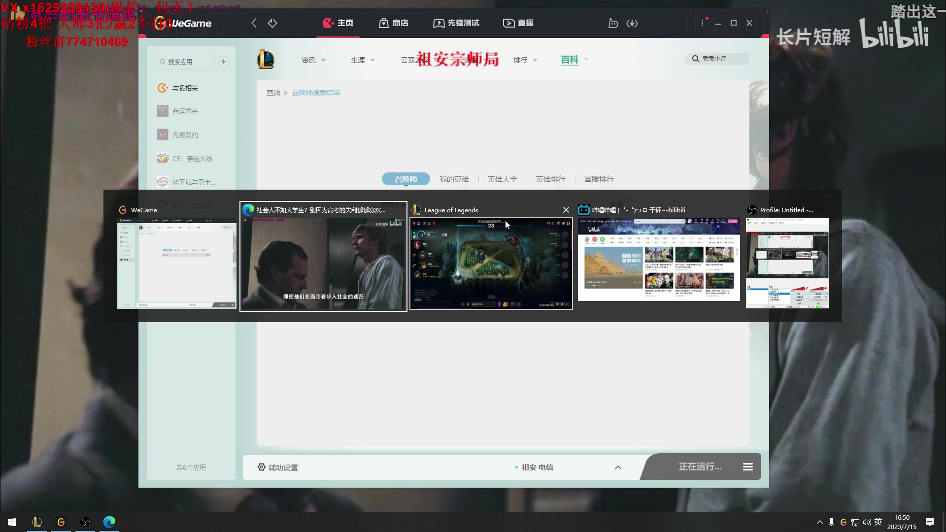946x532 pixels.
Task: Open the 主页 home tab in WeGame
Action: (x=338, y=23)
